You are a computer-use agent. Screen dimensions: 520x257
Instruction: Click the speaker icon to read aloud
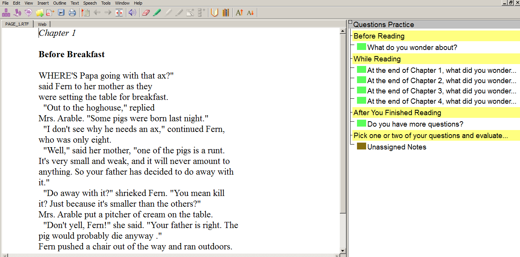tap(132, 13)
